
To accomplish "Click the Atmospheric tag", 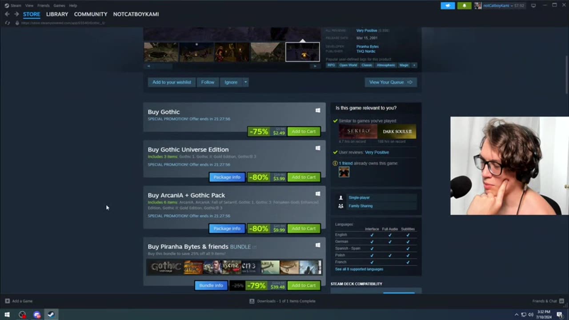I will coord(385,65).
